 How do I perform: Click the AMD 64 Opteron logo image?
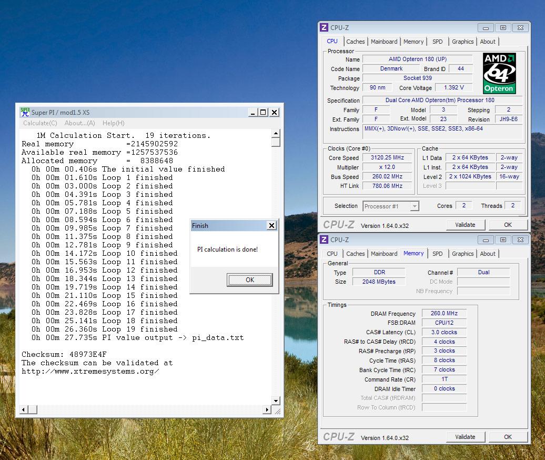(499, 73)
